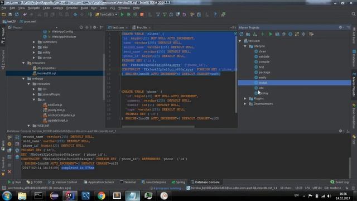Select the site lifecycle goal
Image resolution: width=357 pixels, height=201 pixels.
[259, 88]
